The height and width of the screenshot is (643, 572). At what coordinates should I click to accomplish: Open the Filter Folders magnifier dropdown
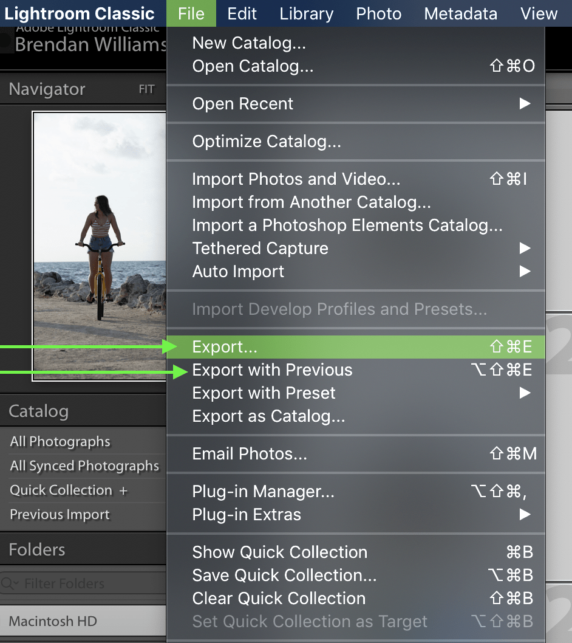(10, 583)
